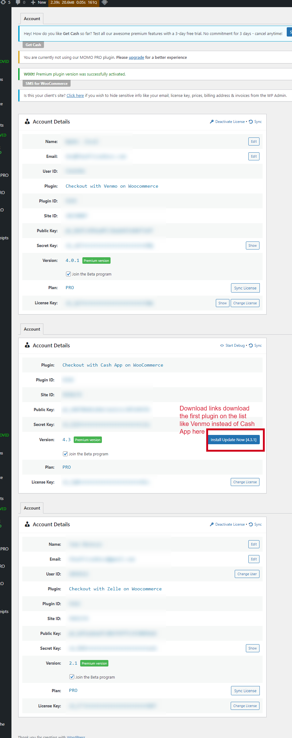Click Sync License in Venmo panel

245,288
